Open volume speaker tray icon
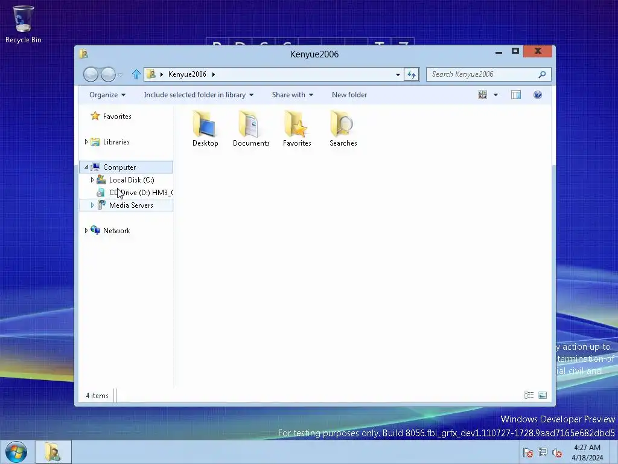This screenshot has height=464, width=618. coord(557,453)
